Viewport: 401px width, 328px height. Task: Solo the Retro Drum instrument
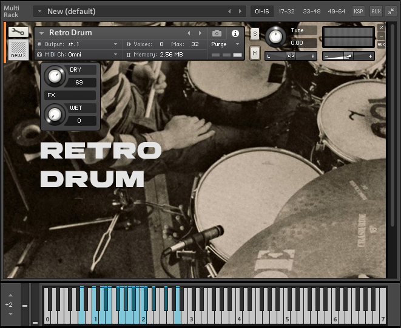(x=255, y=34)
